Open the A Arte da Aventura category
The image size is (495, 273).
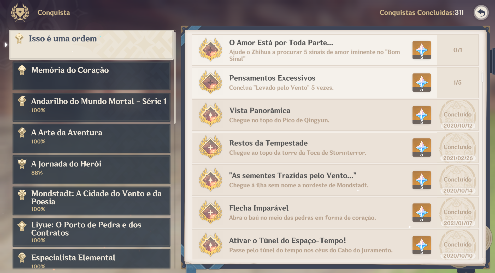[91, 138]
